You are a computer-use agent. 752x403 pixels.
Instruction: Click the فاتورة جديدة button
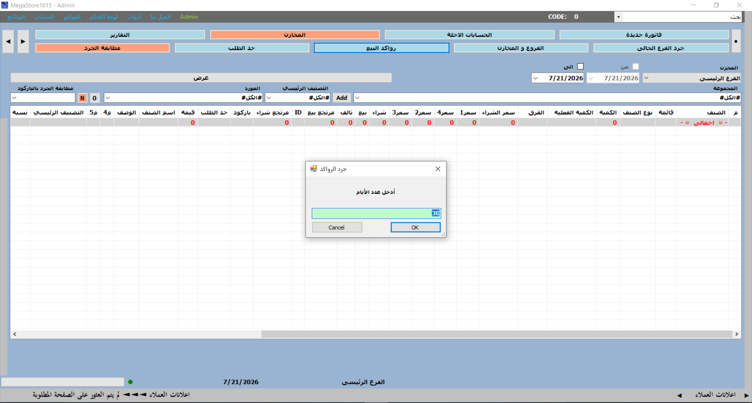pyautogui.click(x=644, y=35)
